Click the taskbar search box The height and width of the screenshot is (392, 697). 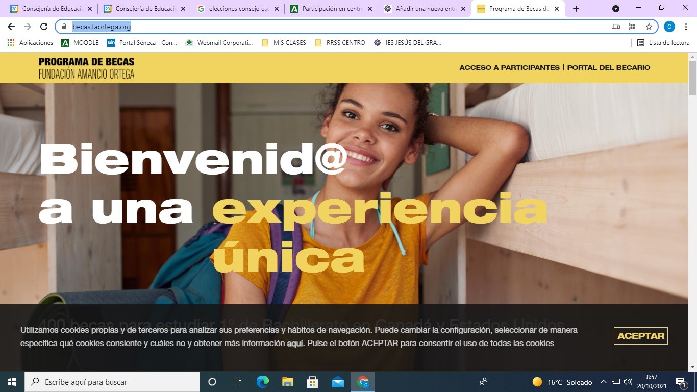(112, 382)
